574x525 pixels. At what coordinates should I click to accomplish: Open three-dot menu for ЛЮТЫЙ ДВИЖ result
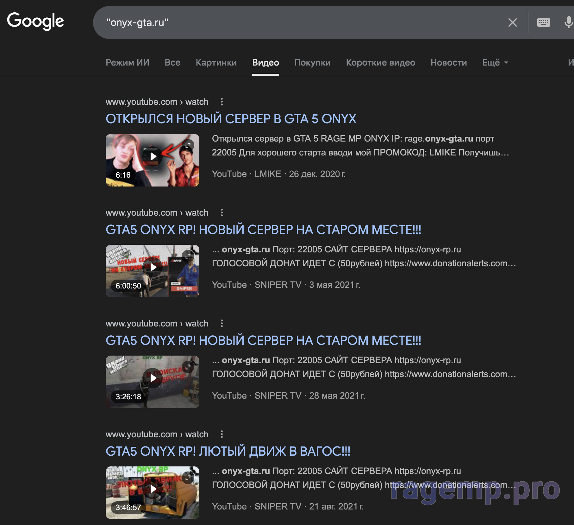tap(221, 434)
